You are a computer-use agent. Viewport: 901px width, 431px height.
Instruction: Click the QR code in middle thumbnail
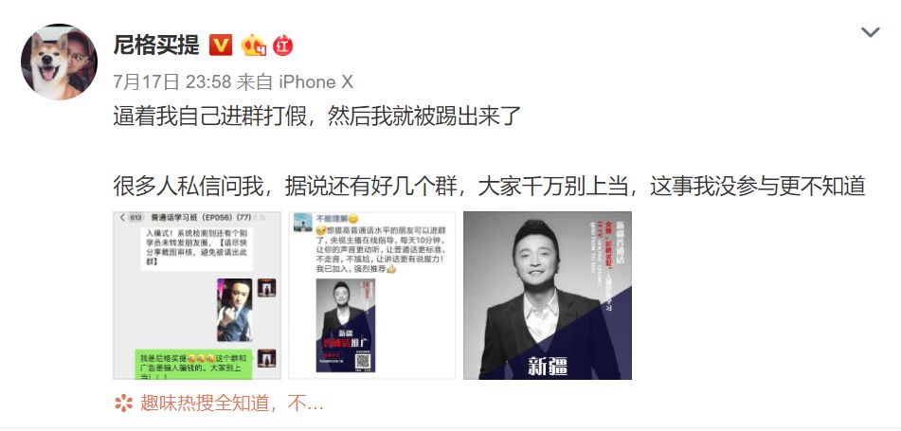pos(361,360)
